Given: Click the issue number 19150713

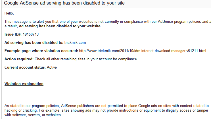Looking at the screenshot, I should coord(31,34).
